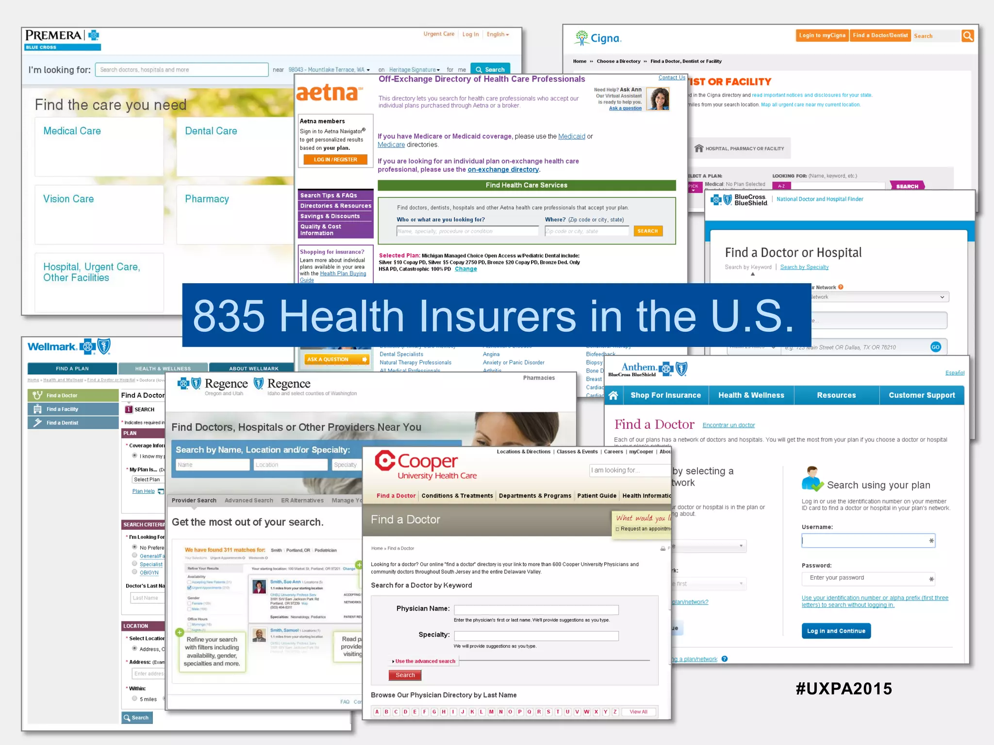Click the Premera Medical Care tile
The width and height of the screenshot is (994, 745).
pos(99,147)
